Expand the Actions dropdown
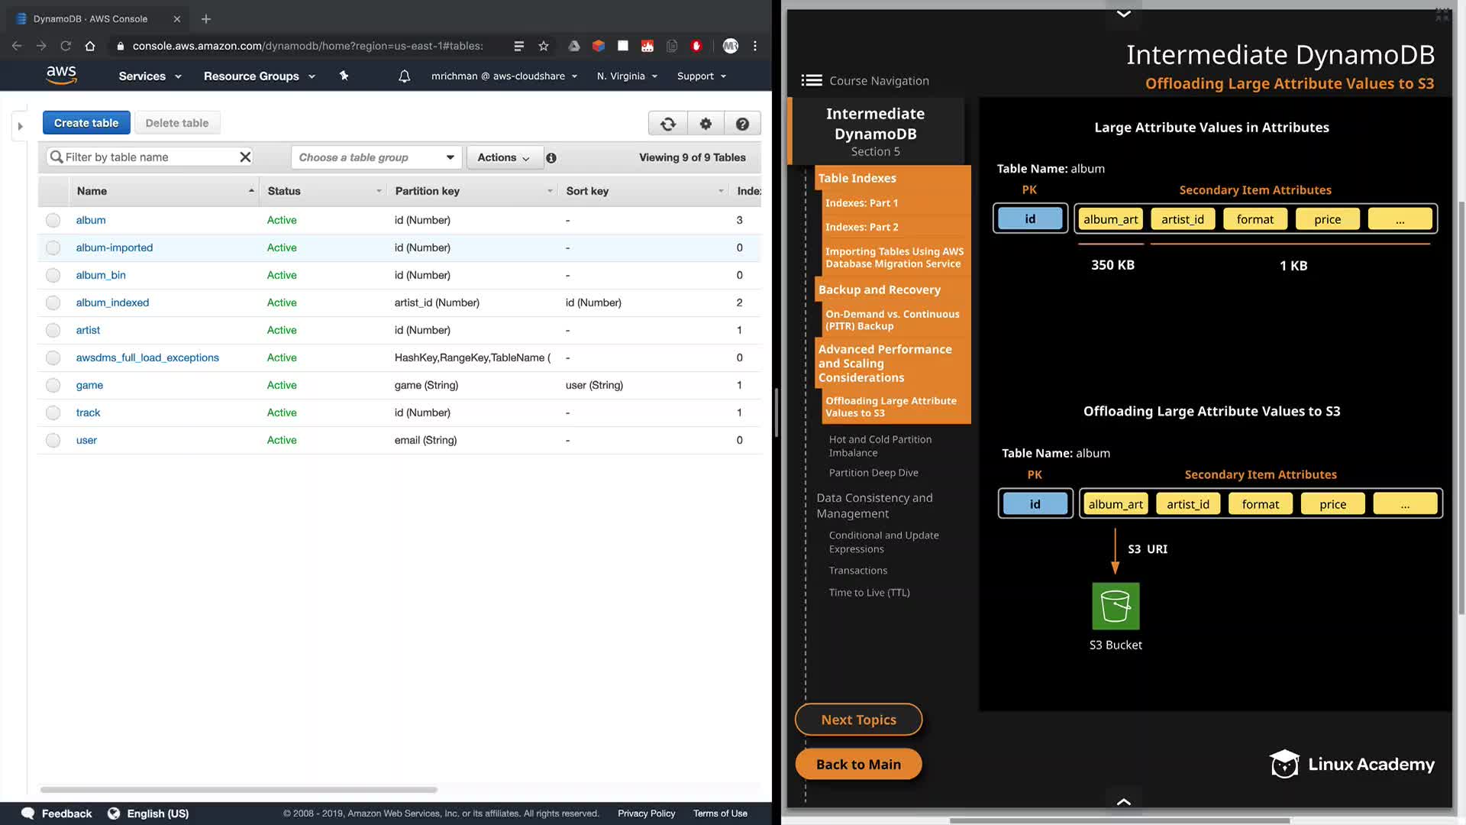Image resolution: width=1466 pixels, height=825 pixels. click(503, 157)
